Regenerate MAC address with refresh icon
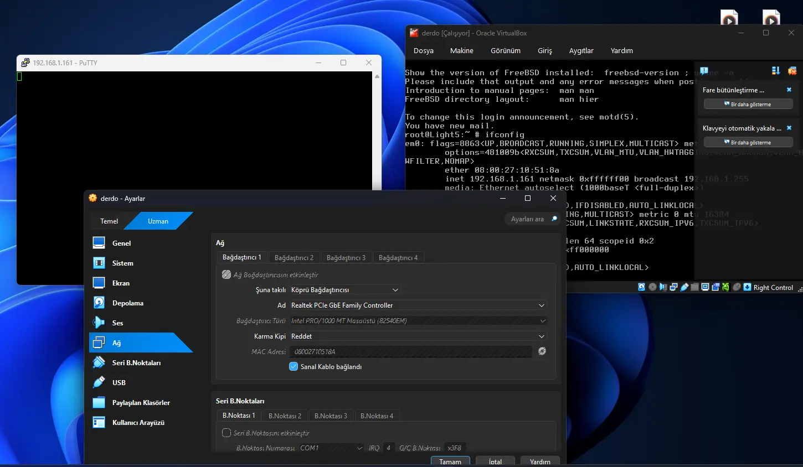Screen dimensions: 803x467 pos(542,351)
